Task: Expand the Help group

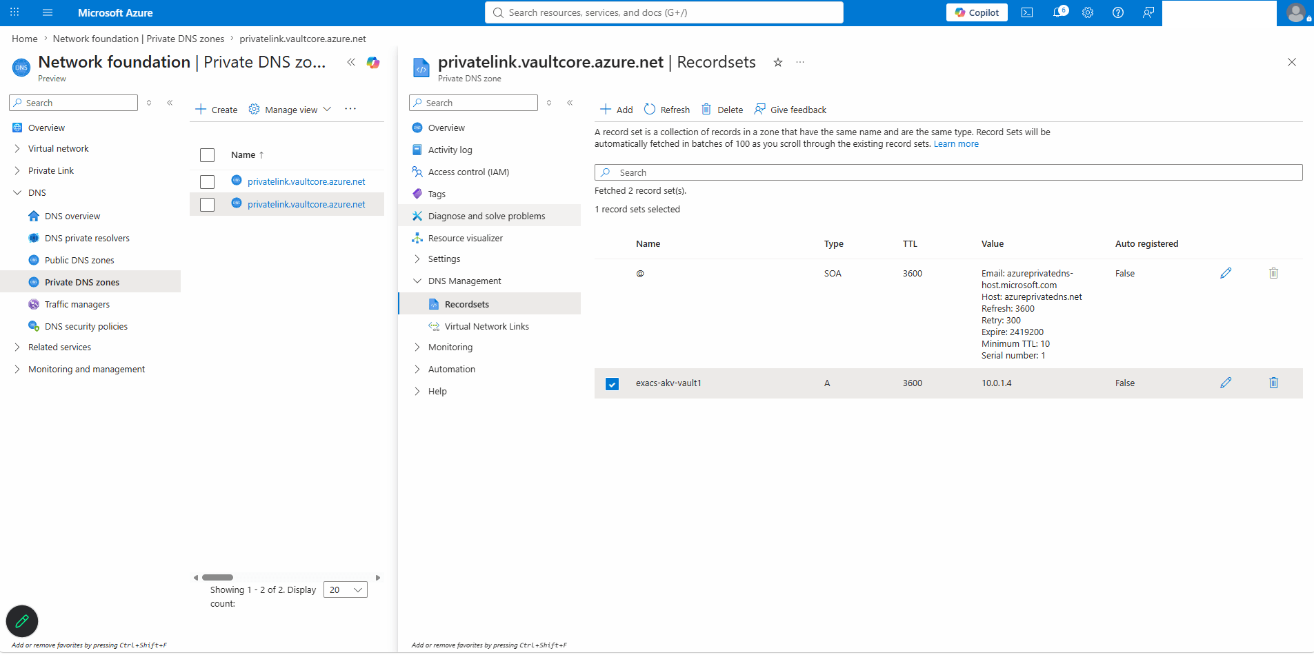Action: coord(417,392)
